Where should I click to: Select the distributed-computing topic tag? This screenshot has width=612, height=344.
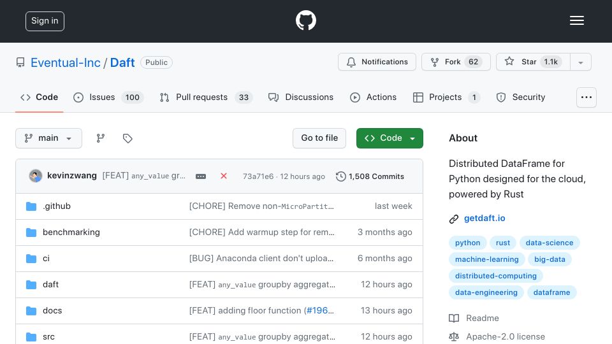pyautogui.click(x=496, y=276)
